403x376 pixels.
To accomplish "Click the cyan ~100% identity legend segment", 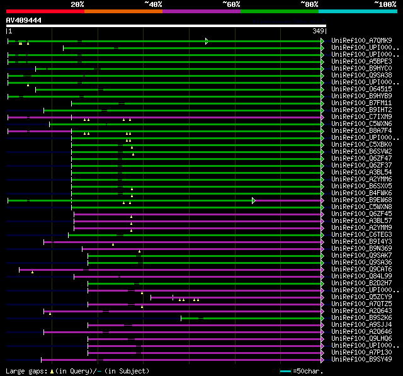I will [x=358, y=11].
